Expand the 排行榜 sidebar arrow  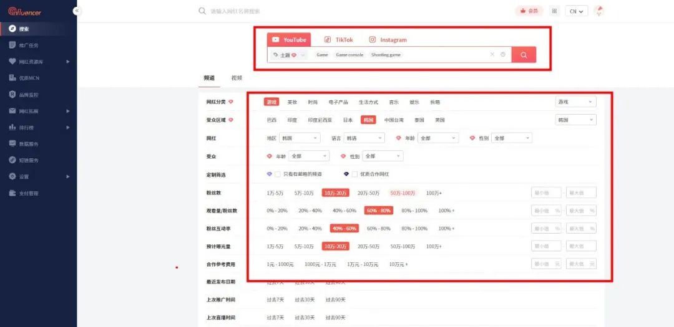click(68, 128)
